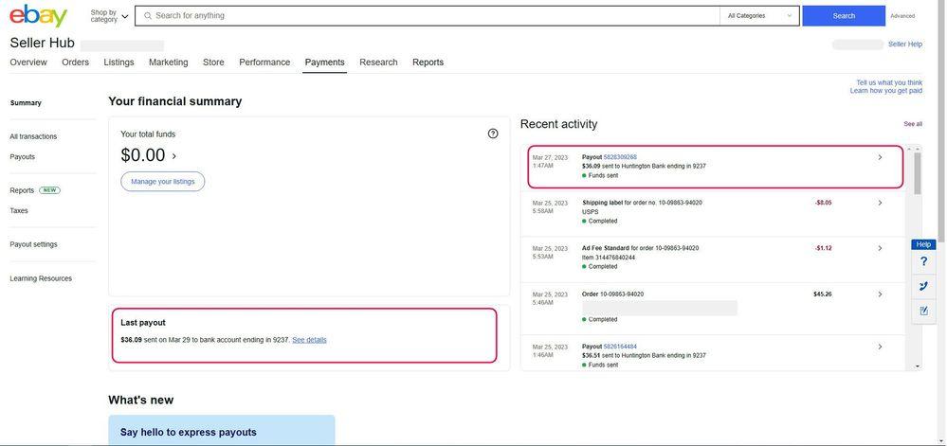Image resolution: width=947 pixels, height=446 pixels.
Task: Click the magnifier icon in search box
Action: tap(147, 16)
